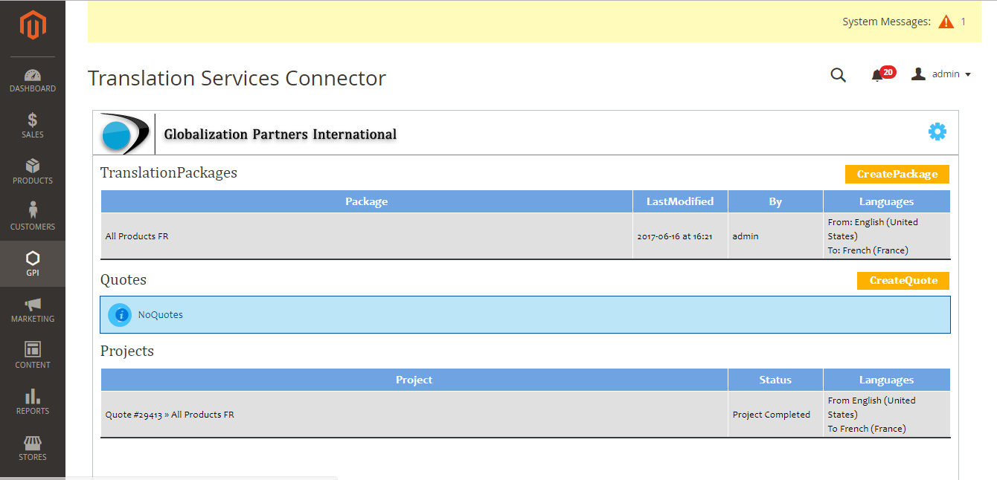Screen dimensions: 997x480
Task: Click the By column header in packages
Action: click(x=775, y=201)
